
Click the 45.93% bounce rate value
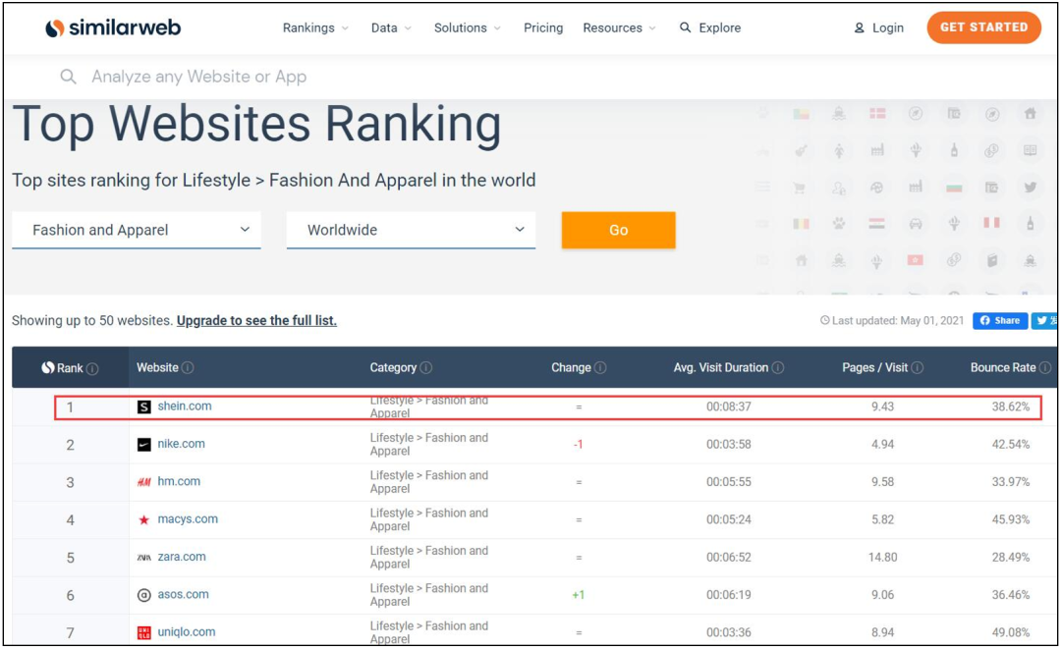click(1011, 520)
